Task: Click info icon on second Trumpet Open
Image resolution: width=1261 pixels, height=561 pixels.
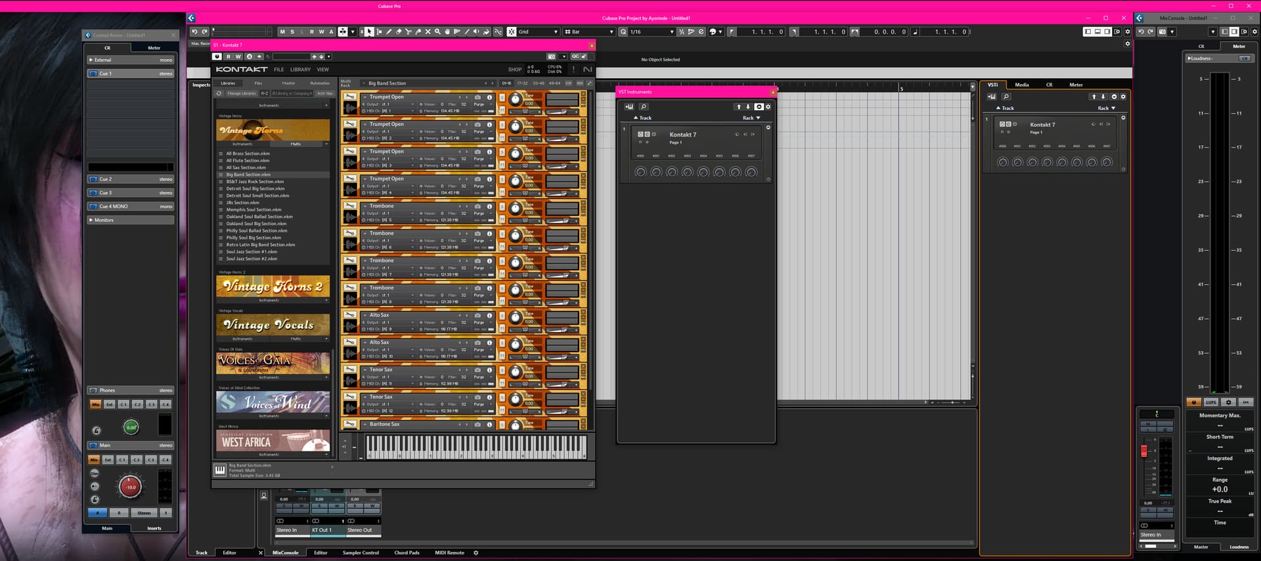Action: (x=489, y=124)
